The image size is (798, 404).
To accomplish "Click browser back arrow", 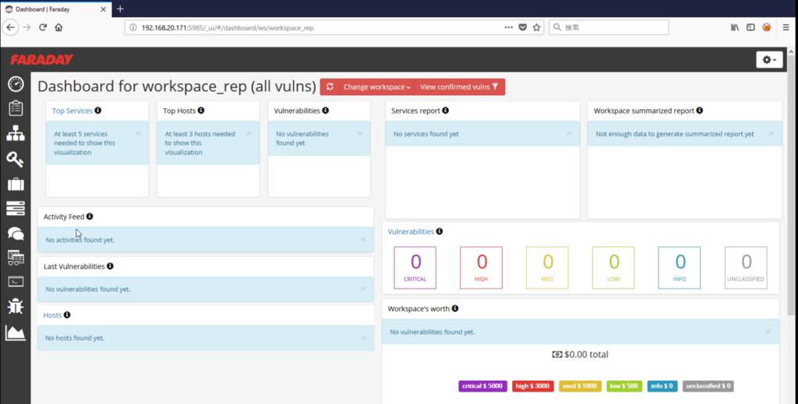I will tap(11, 27).
